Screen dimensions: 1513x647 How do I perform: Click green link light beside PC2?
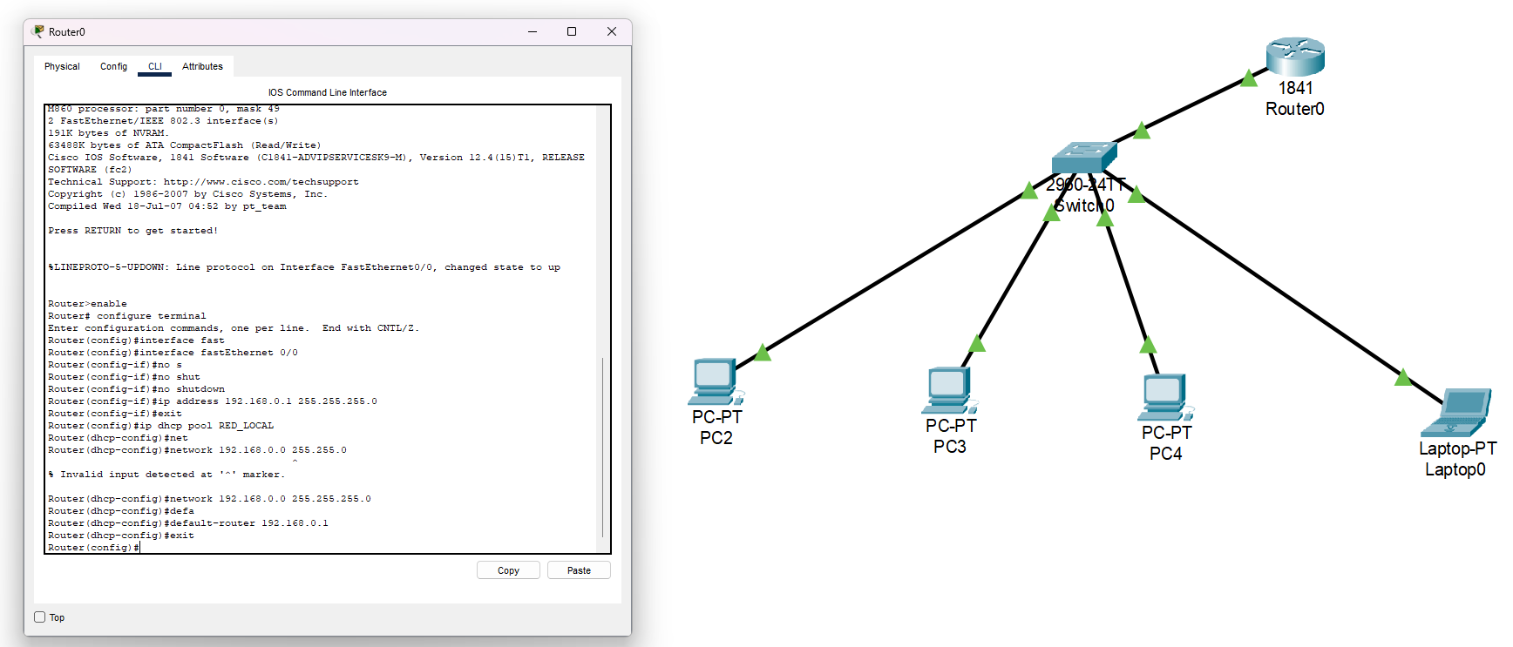coord(763,353)
